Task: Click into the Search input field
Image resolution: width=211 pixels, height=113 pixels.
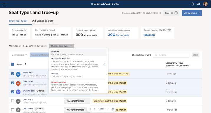Action: (x=171, y=55)
